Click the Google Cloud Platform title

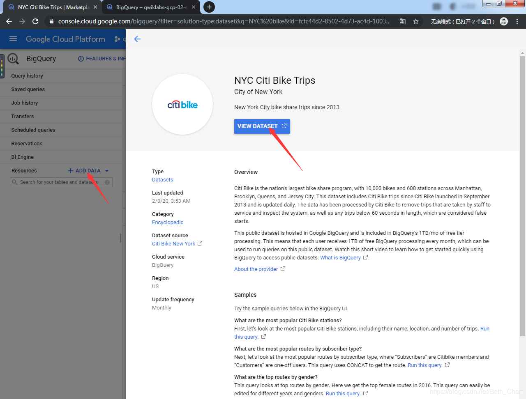pos(65,39)
